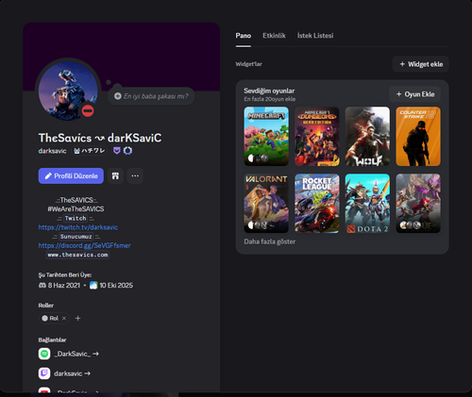Viewport: 472px width, 397px height.
Task: Click the Bağlantılar section heading
Action: (52, 339)
